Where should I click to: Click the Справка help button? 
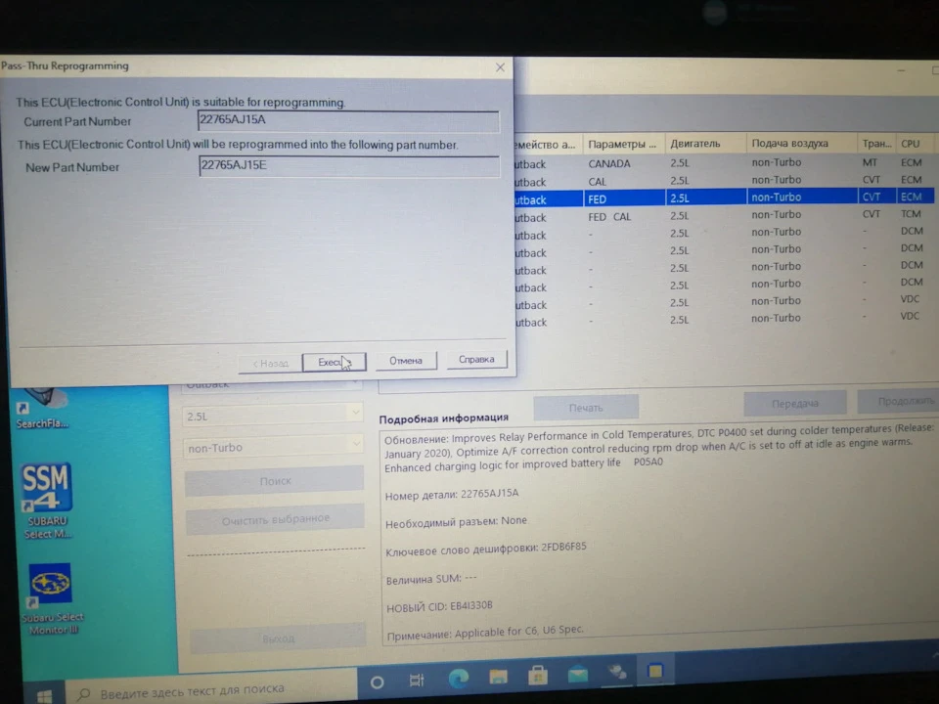coord(476,359)
